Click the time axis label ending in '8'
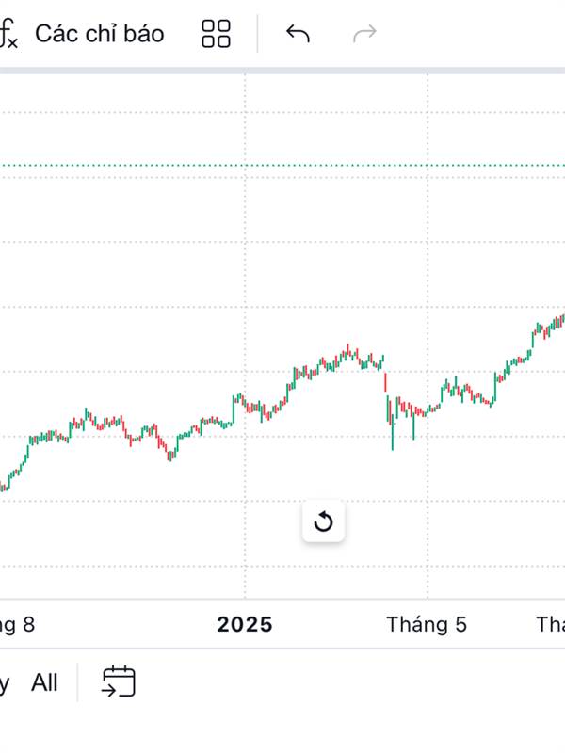The image size is (565, 753). click(17, 624)
